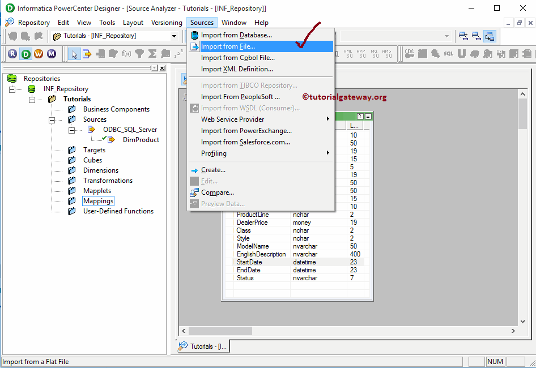This screenshot has width=536, height=368.
Task: Click the second link-columns toolbar icon
Action: point(477,36)
